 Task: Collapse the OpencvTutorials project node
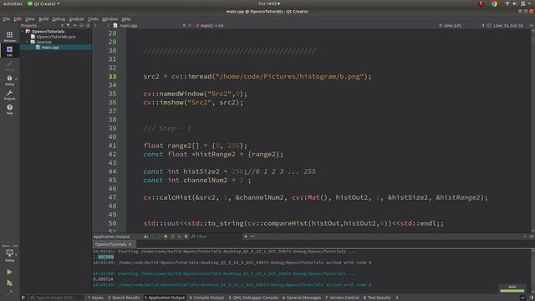[23, 32]
